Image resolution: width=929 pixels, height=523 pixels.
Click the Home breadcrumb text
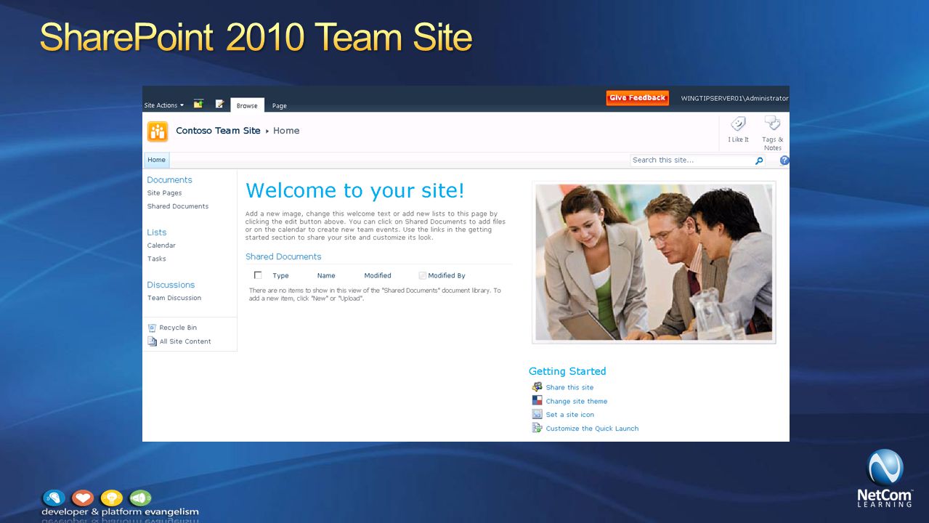click(286, 131)
